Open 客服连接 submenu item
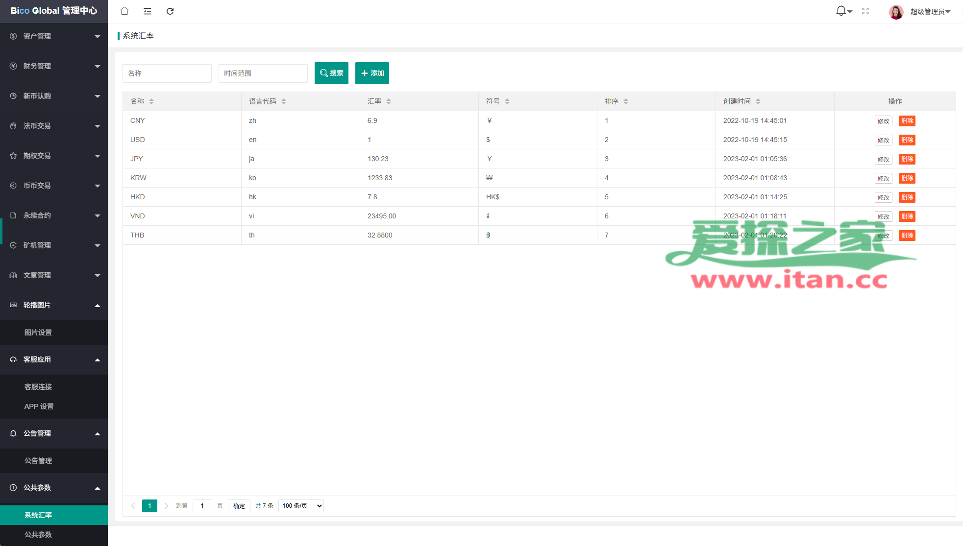The height and width of the screenshot is (546, 963). click(x=38, y=387)
